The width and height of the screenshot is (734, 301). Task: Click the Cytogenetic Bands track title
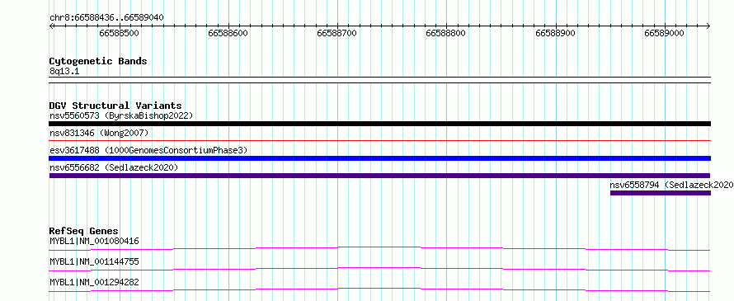(98, 61)
